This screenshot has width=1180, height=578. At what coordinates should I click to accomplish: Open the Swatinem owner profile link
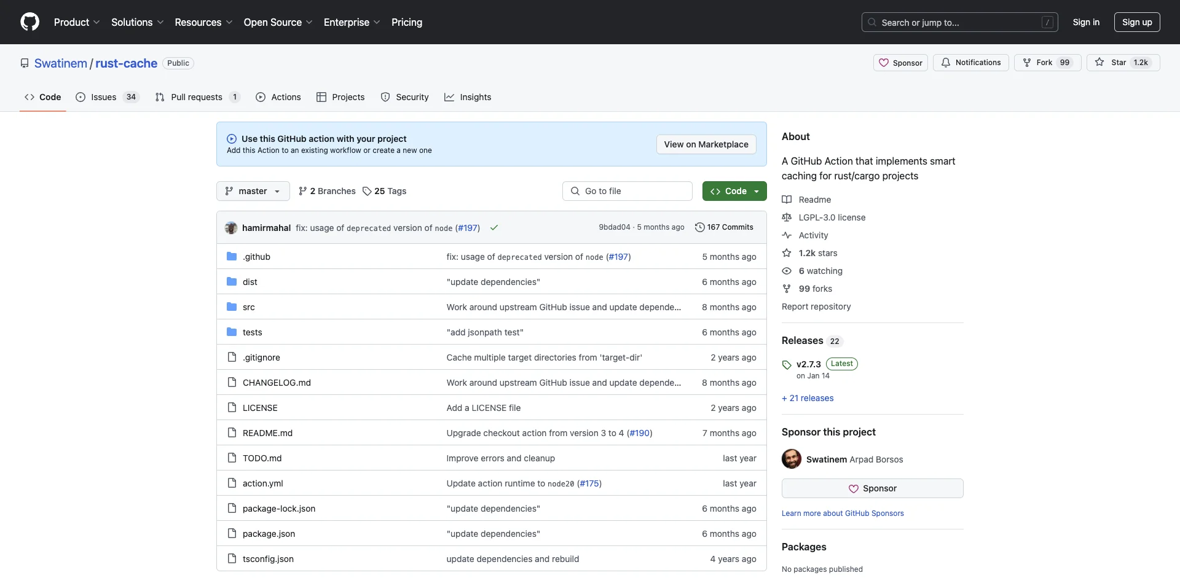coord(61,63)
